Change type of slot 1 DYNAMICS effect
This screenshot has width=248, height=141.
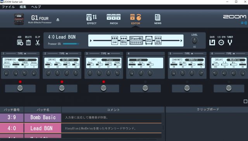point(20,53)
